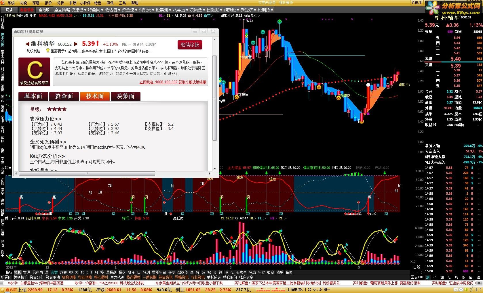This screenshot has height=293, width=483.
Task: Open the 立即致电 4008 100 007 link
Action: [x=173, y=82]
